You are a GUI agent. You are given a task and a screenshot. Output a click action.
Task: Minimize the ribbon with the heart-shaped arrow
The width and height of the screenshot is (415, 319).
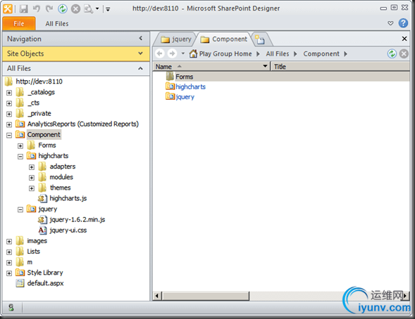tap(390, 23)
